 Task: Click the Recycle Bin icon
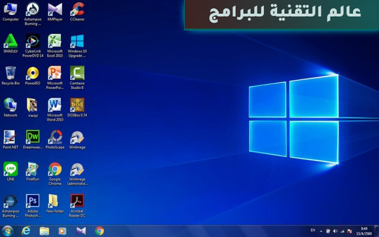pyautogui.click(x=10, y=76)
